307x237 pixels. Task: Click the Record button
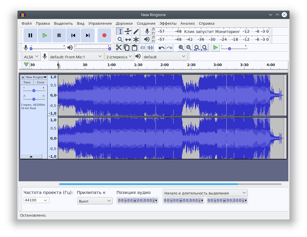coord(104,35)
